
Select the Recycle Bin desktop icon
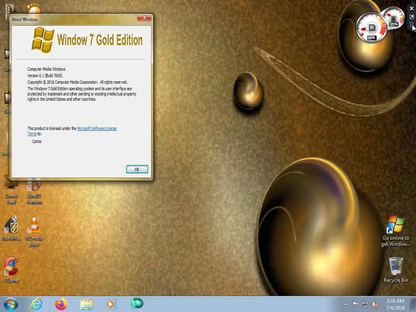pyautogui.click(x=396, y=270)
